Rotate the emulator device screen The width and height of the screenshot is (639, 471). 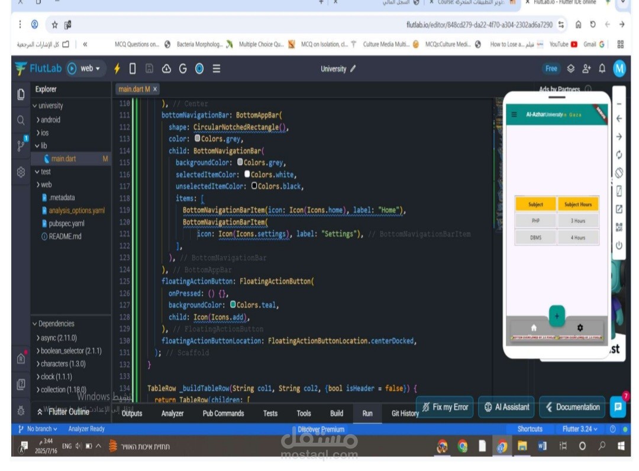pos(619,173)
